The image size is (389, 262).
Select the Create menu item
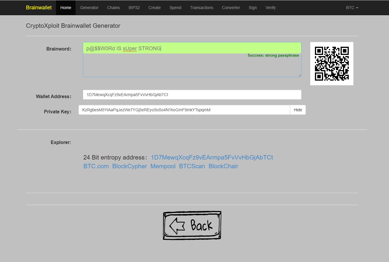pos(155,8)
